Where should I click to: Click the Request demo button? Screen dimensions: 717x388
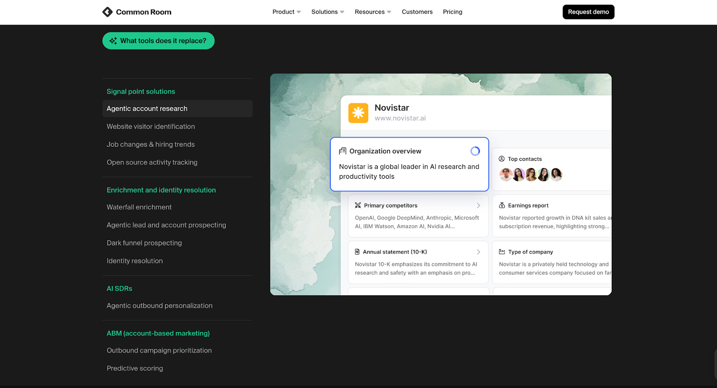point(588,12)
